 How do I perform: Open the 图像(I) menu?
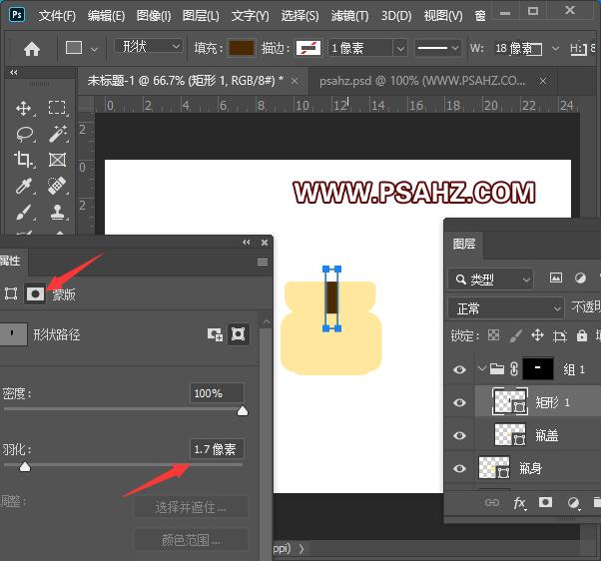[x=154, y=16]
